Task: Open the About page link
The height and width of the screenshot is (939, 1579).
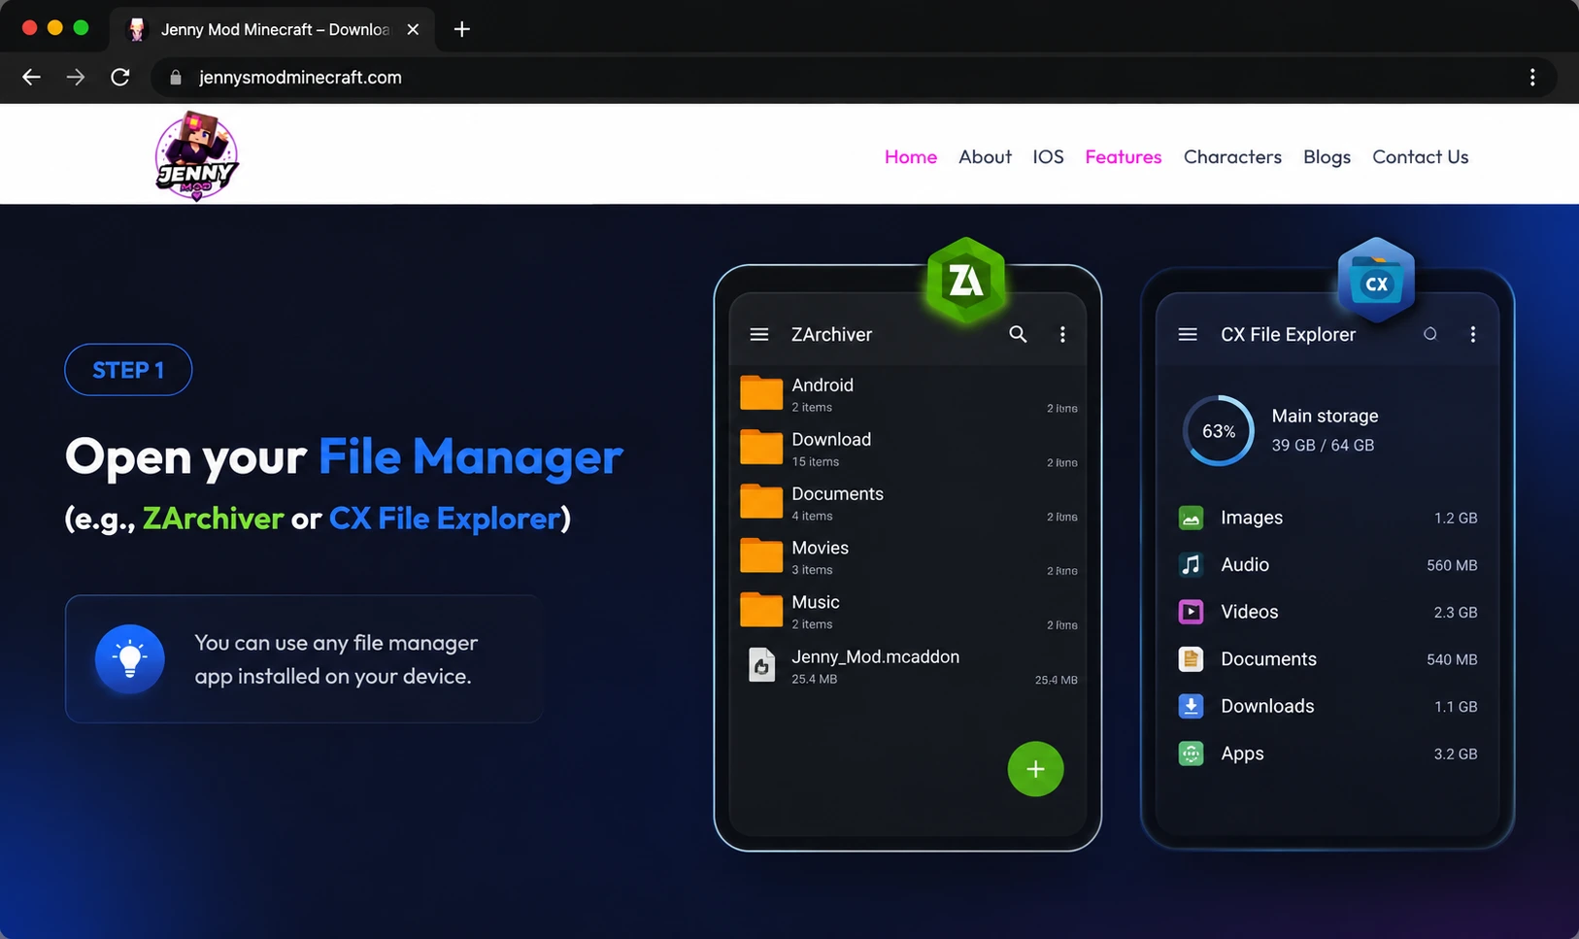Action: [x=985, y=156]
